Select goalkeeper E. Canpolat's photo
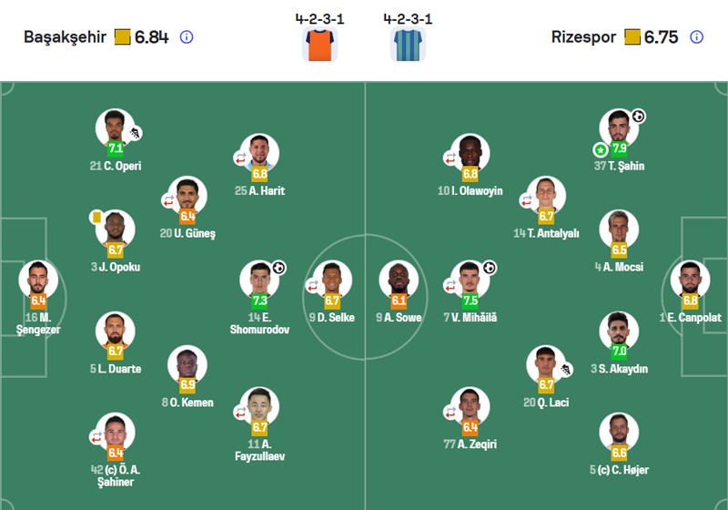 pyautogui.click(x=689, y=279)
